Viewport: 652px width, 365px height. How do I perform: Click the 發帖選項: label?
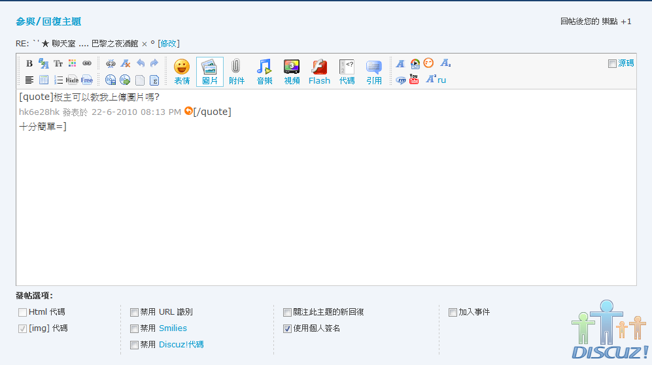point(34,296)
